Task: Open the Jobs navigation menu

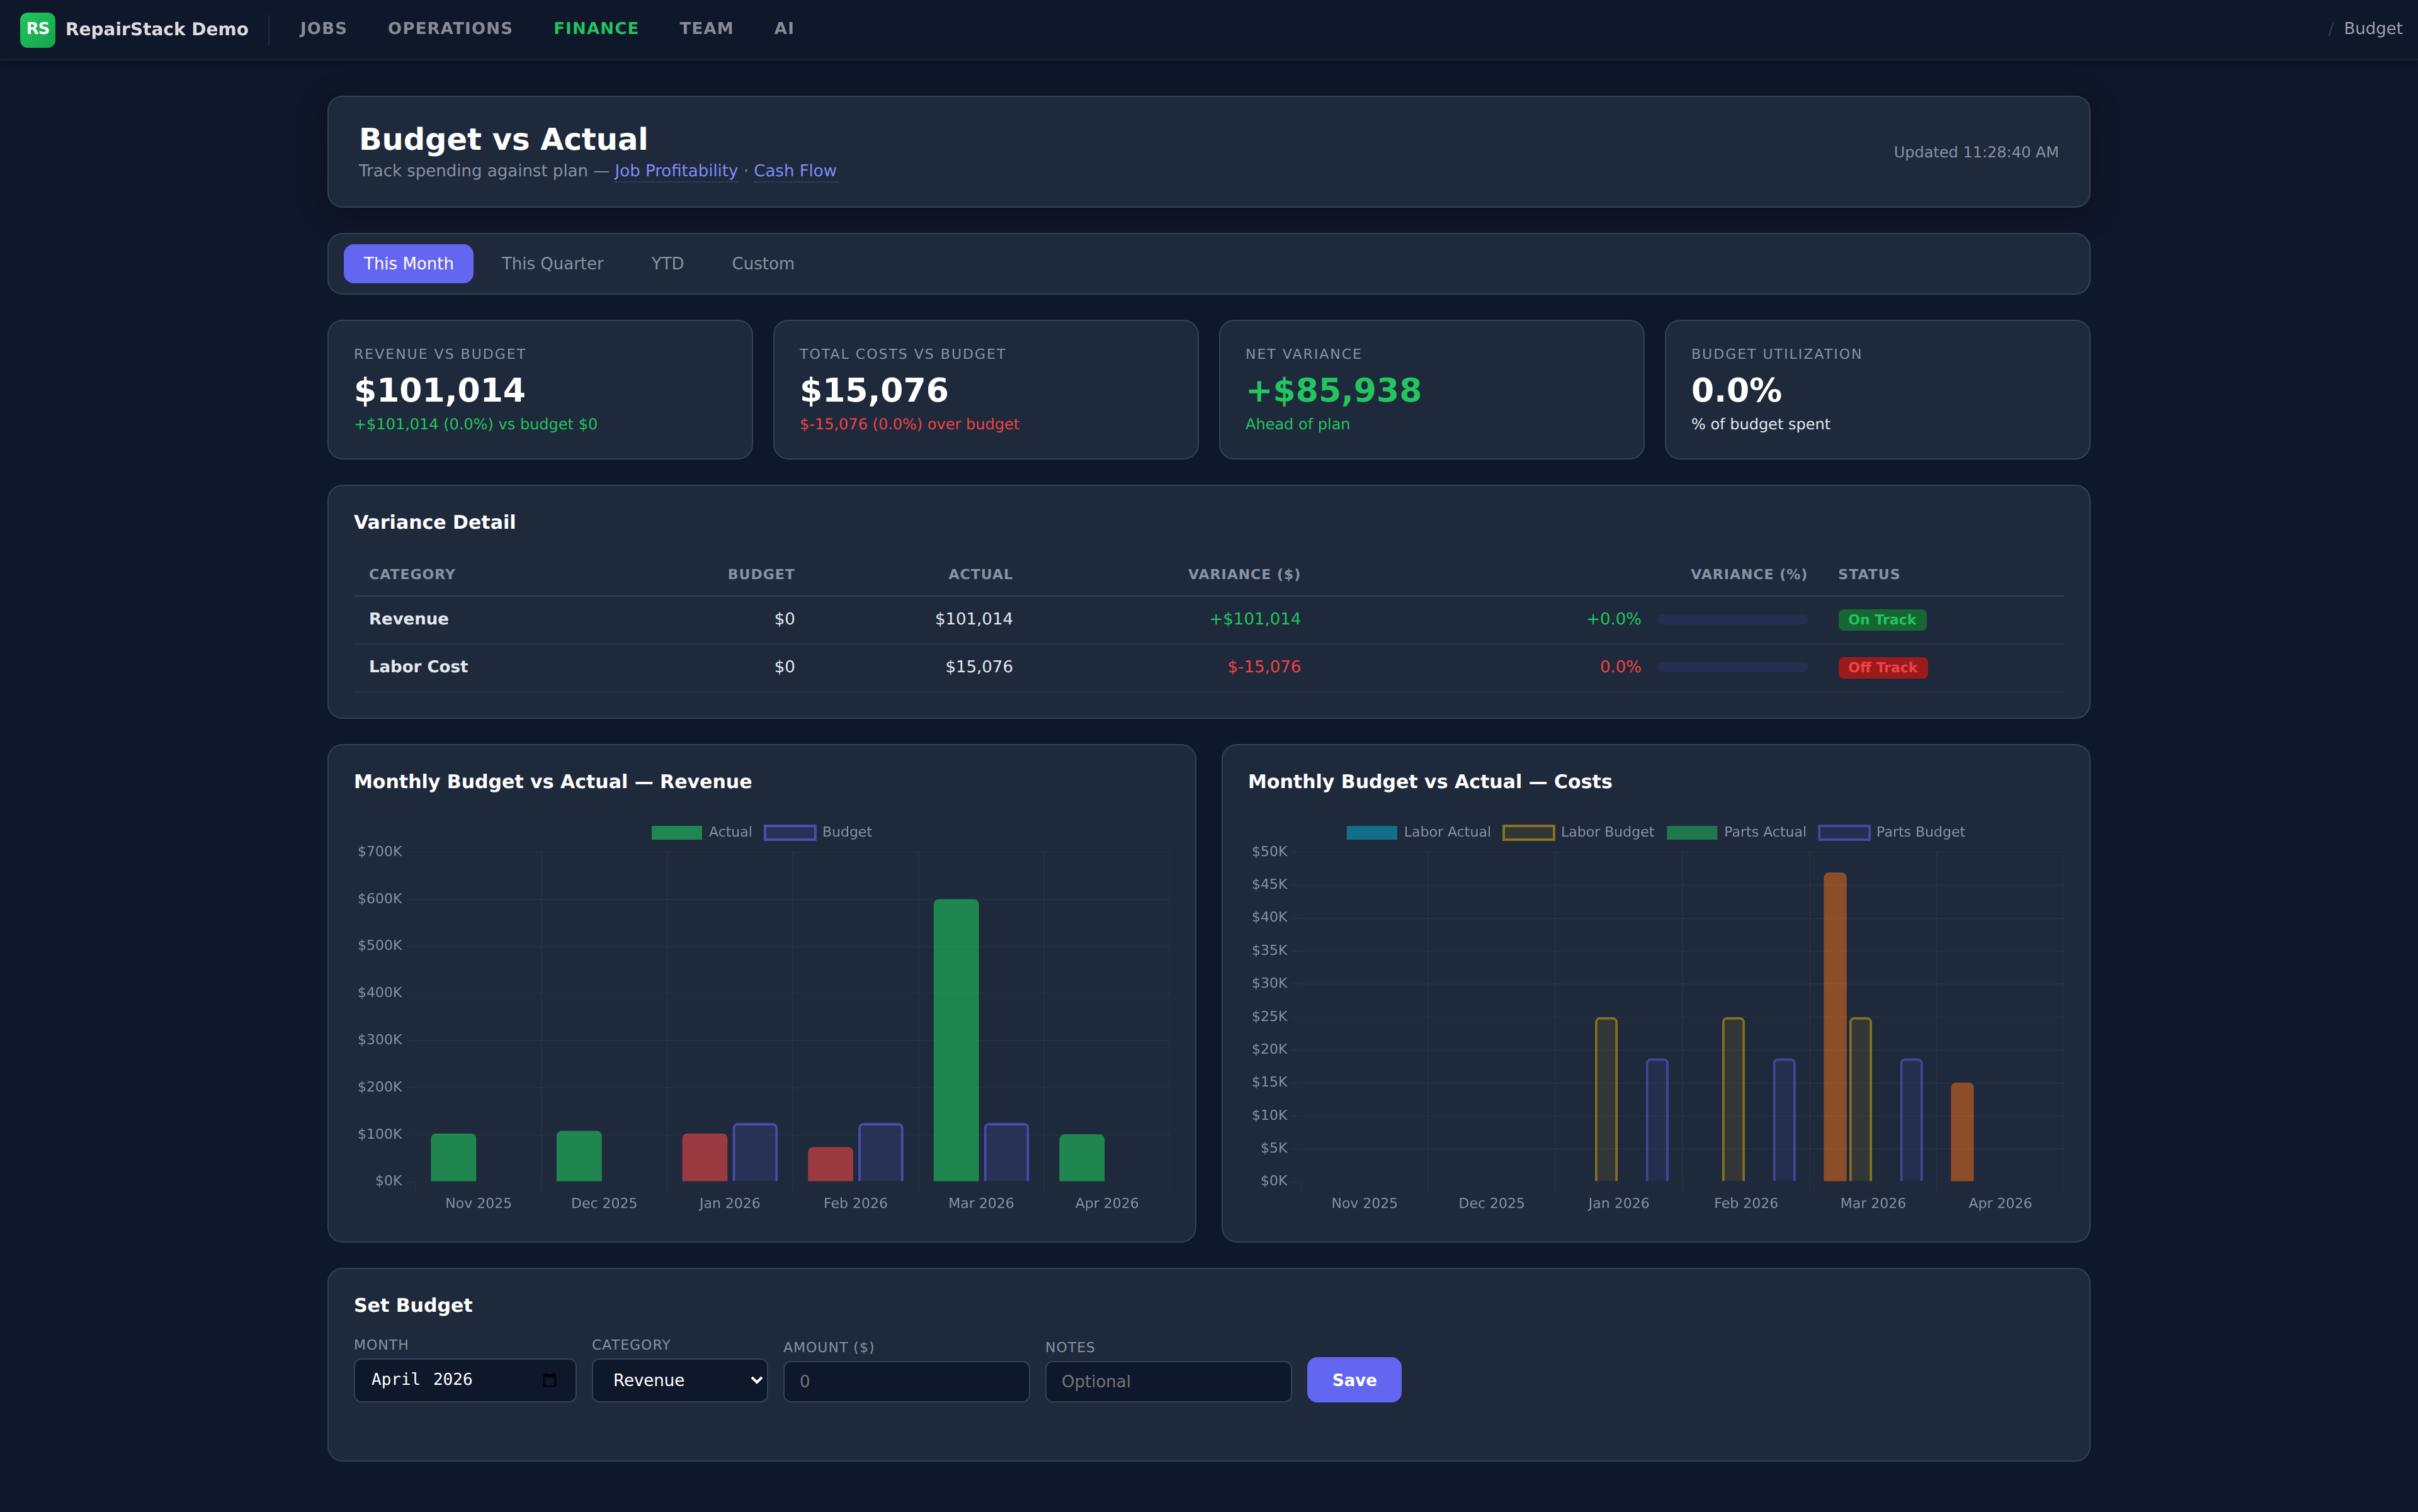Action: coord(323,29)
